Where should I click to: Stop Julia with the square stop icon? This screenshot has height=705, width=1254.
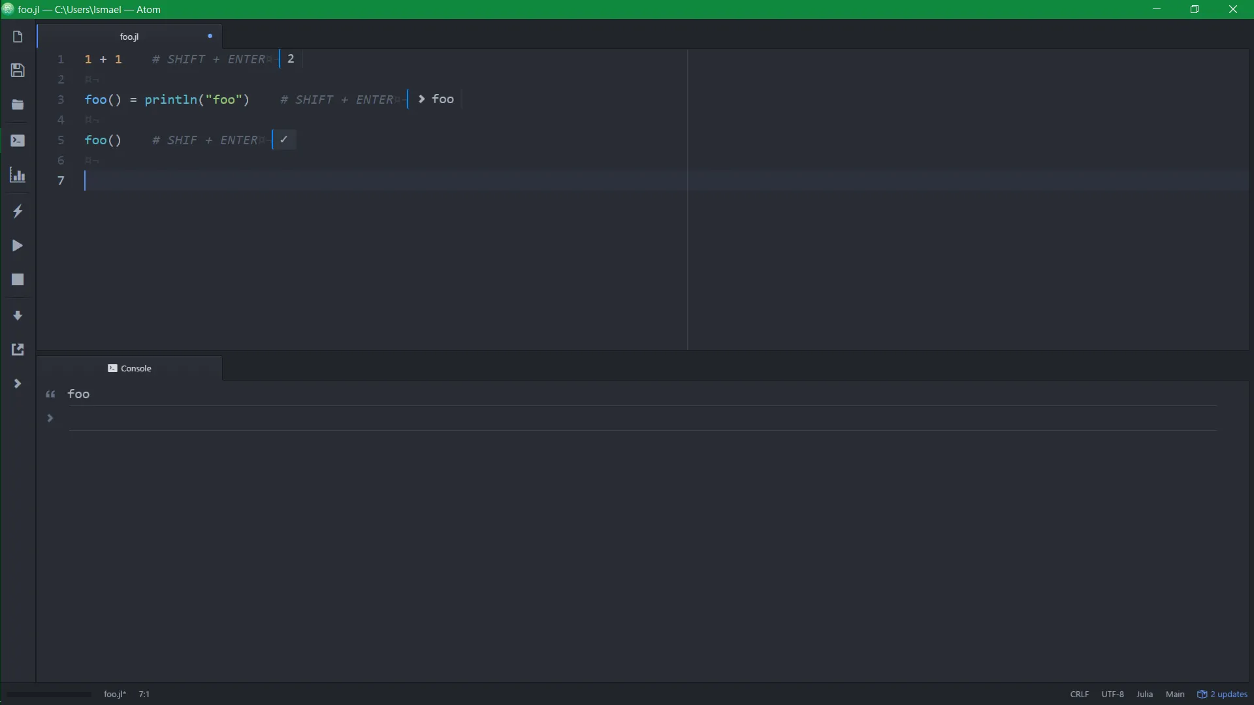pos(18,279)
